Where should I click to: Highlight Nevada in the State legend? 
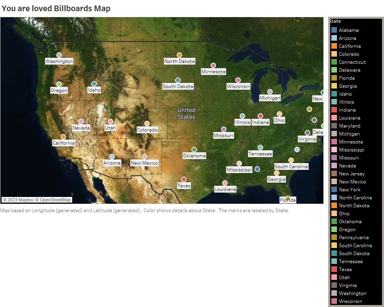(x=346, y=165)
